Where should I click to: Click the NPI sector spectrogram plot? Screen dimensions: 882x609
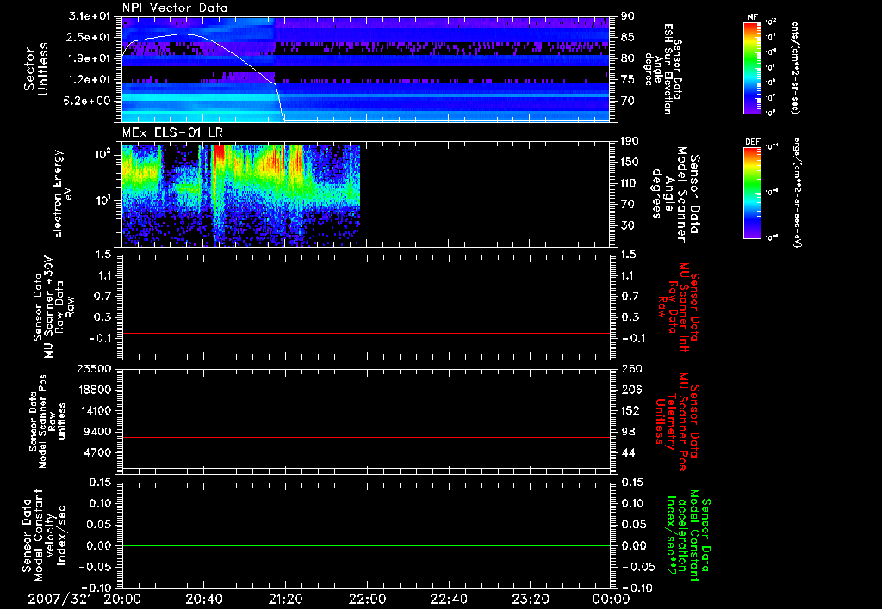pyautogui.click(x=365, y=69)
